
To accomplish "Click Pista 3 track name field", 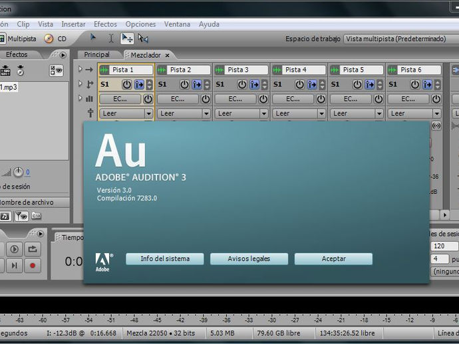I will [247, 70].
